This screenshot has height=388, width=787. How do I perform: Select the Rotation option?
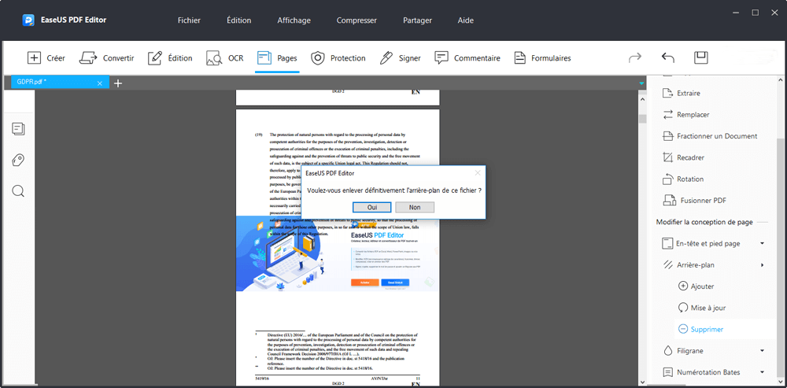tap(683, 179)
